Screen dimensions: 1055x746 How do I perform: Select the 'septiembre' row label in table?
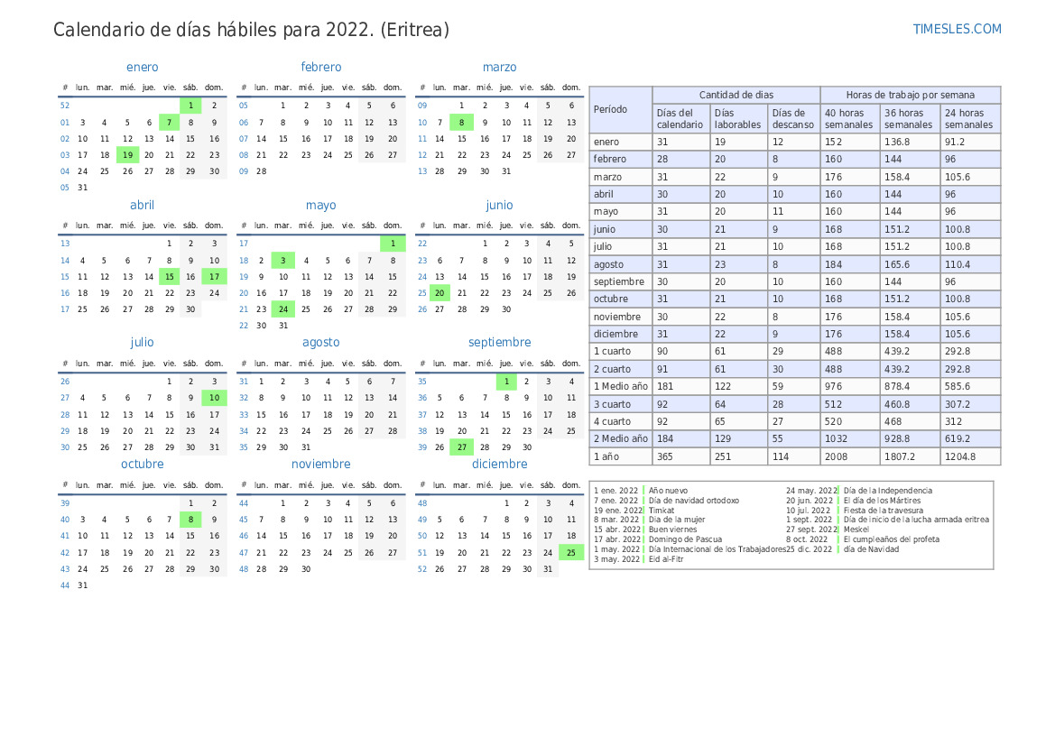(619, 281)
